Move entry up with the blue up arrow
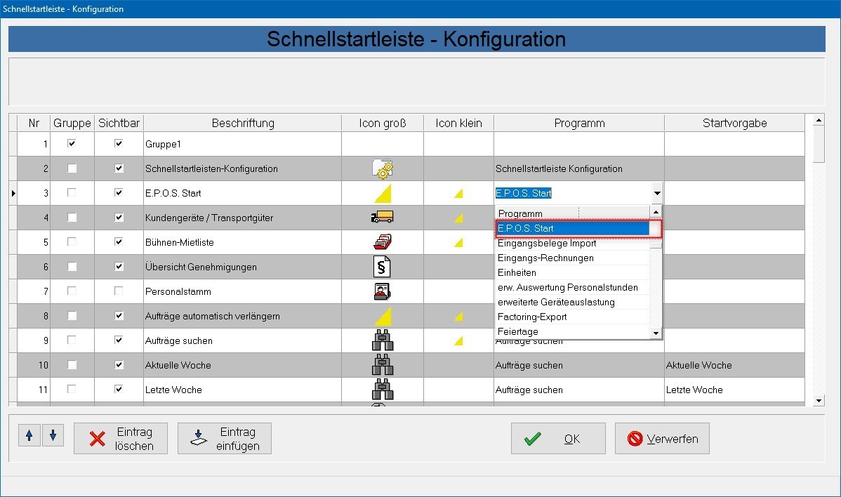 click(29, 437)
